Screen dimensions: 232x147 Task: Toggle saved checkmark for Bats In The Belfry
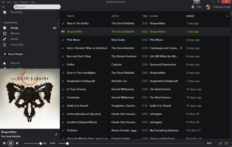point(63,23)
